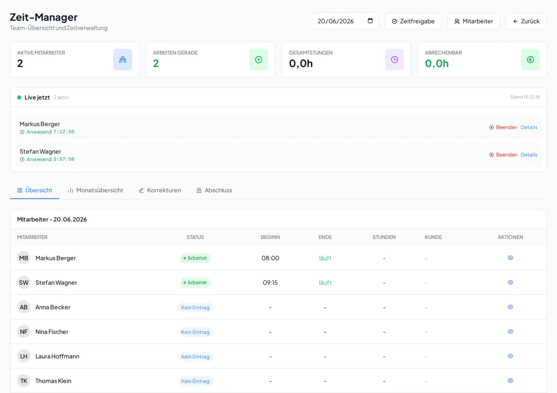Stop Markus Berger's session with Beenden
557x393 pixels.
(x=503, y=127)
